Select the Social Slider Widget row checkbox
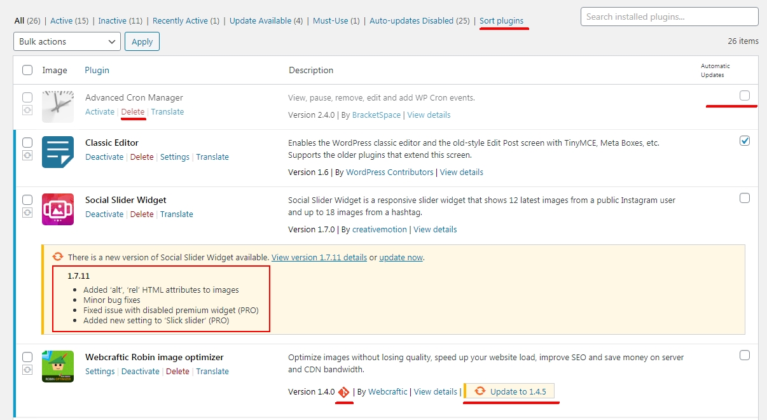Screen dimensions: 767x420 27,200
